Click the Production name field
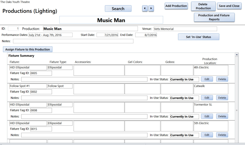 [90, 29]
